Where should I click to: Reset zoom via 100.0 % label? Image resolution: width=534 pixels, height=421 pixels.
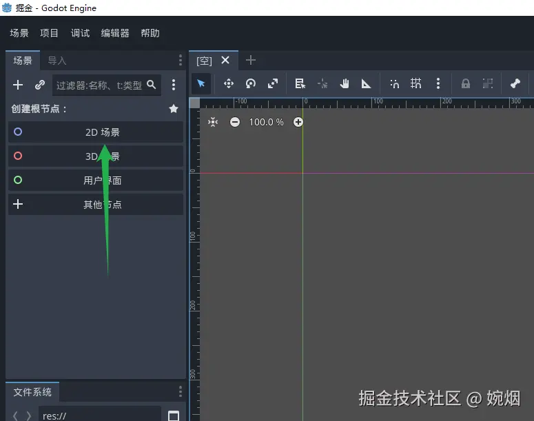pyautogui.click(x=267, y=122)
